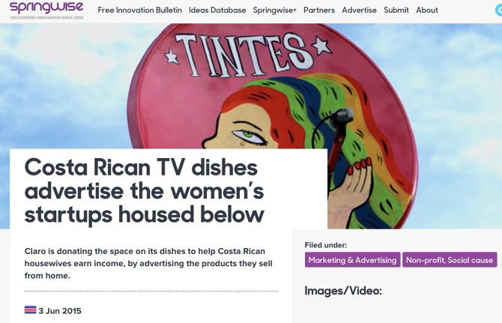Click the Discovering Innovation Since 2002 tagline

click(46, 17)
